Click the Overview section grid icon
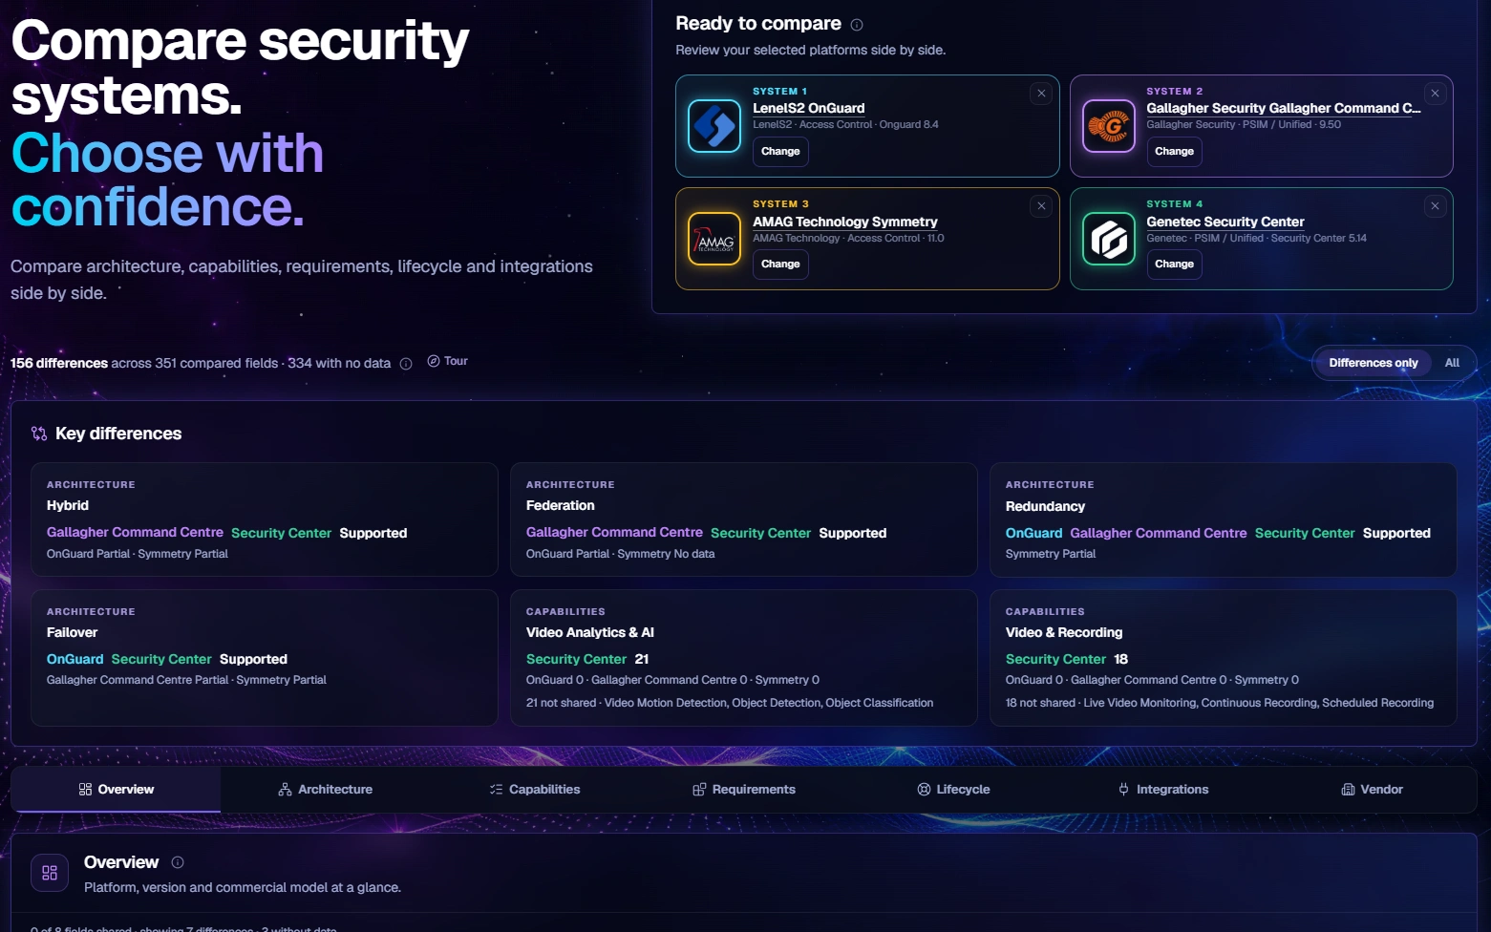The height and width of the screenshot is (932, 1491). click(x=50, y=873)
